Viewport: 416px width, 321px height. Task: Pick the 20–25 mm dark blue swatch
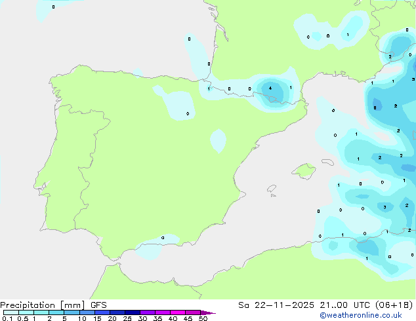[x=117, y=312]
